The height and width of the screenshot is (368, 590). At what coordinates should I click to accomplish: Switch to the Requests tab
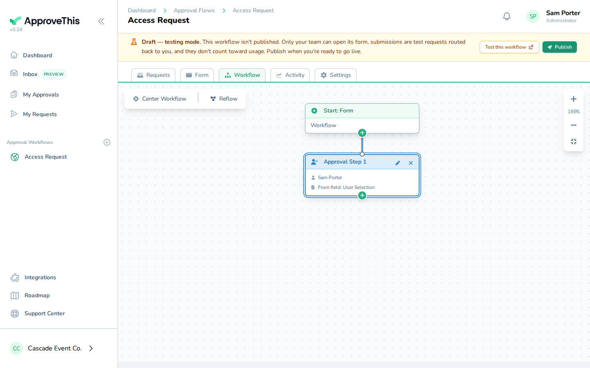(x=153, y=75)
